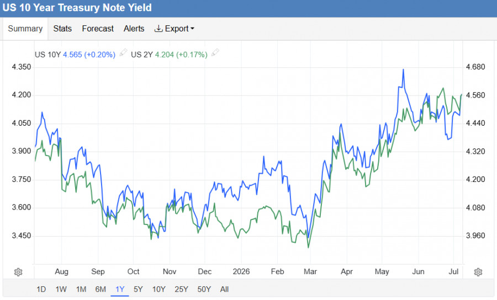Screen dimensions: 497x300
Task: Click the US 10 Year Treasury Note Yield title
Action: click(x=77, y=8)
